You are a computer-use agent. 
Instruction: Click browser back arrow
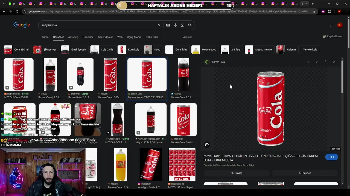(x=4, y=11)
